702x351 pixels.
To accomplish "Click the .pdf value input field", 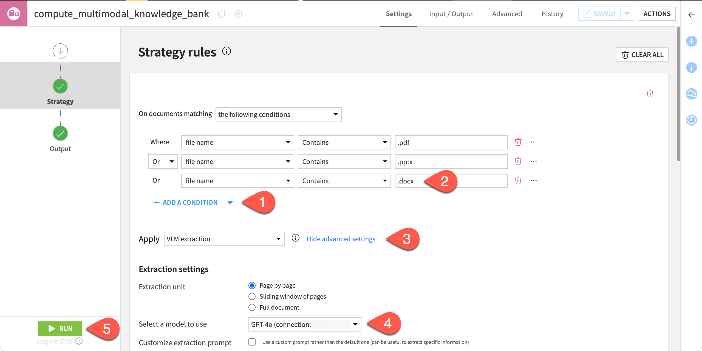I will [x=451, y=142].
